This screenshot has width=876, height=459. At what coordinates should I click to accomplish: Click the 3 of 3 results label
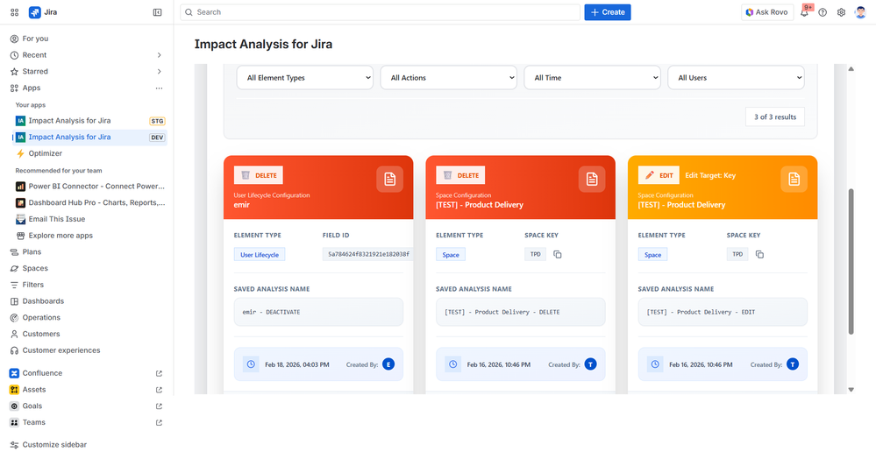pos(775,117)
